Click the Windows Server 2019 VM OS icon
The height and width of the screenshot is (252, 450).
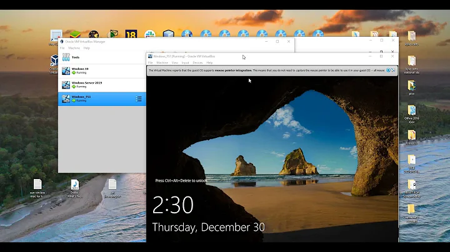pyautogui.click(x=66, y=85)
